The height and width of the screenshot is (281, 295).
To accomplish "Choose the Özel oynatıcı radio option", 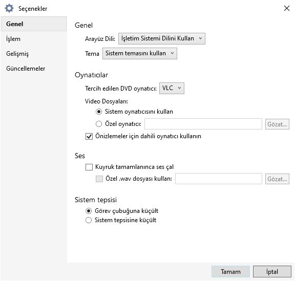I will 99,124.
